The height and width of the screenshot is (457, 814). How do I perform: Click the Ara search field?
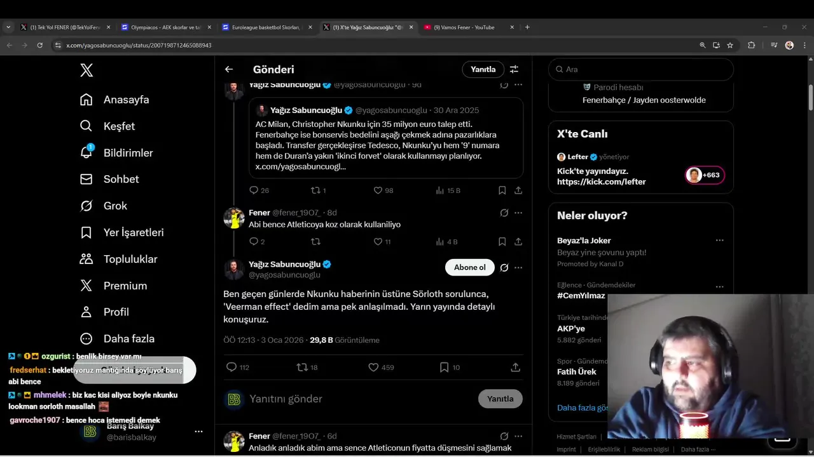click(641, 69)
